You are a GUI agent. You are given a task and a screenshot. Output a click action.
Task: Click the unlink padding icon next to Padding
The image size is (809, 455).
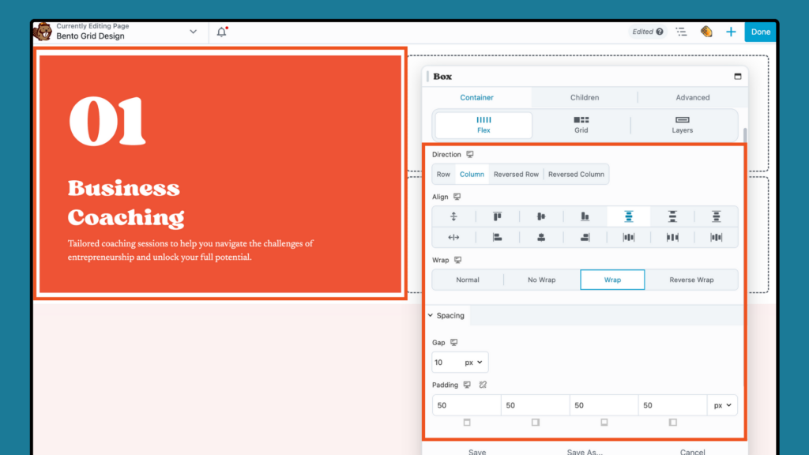point(484,385)
